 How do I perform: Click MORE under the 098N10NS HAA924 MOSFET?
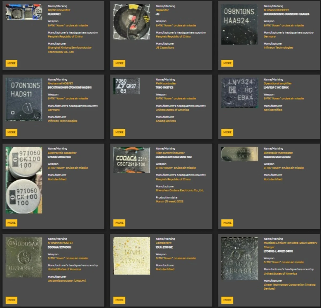click(227, 63)
